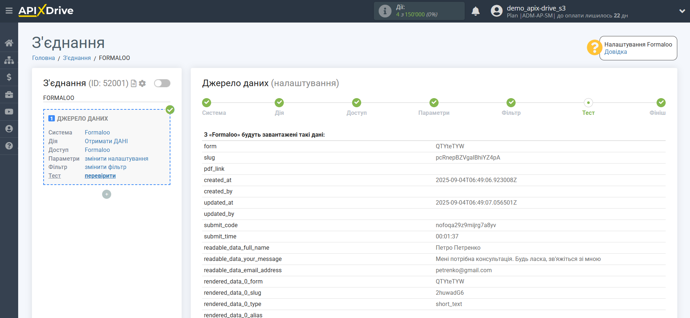Image resolution: width=690 pixels, height=318 pixels.
Task: Select the short_text type value
Action: pyautogui.click(x=449, y=304)
